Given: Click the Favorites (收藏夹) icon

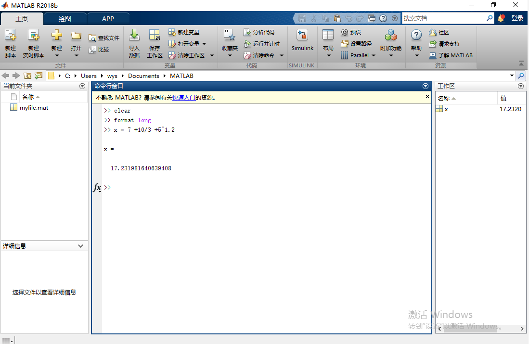Looking at the screenshot, I should pos(230,35).
